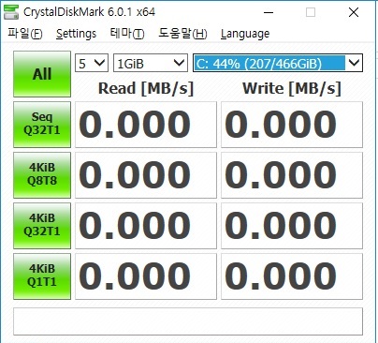
Task: Click the Read [MB/s] column header
Action: pos(146,88)
